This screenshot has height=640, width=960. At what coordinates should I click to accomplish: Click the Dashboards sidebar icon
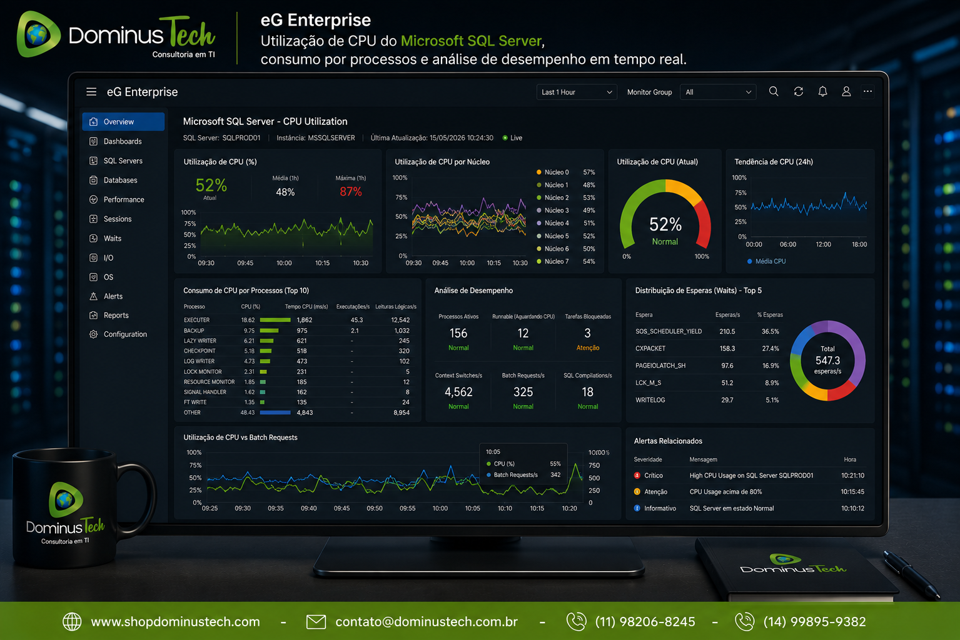pos(93,141)
